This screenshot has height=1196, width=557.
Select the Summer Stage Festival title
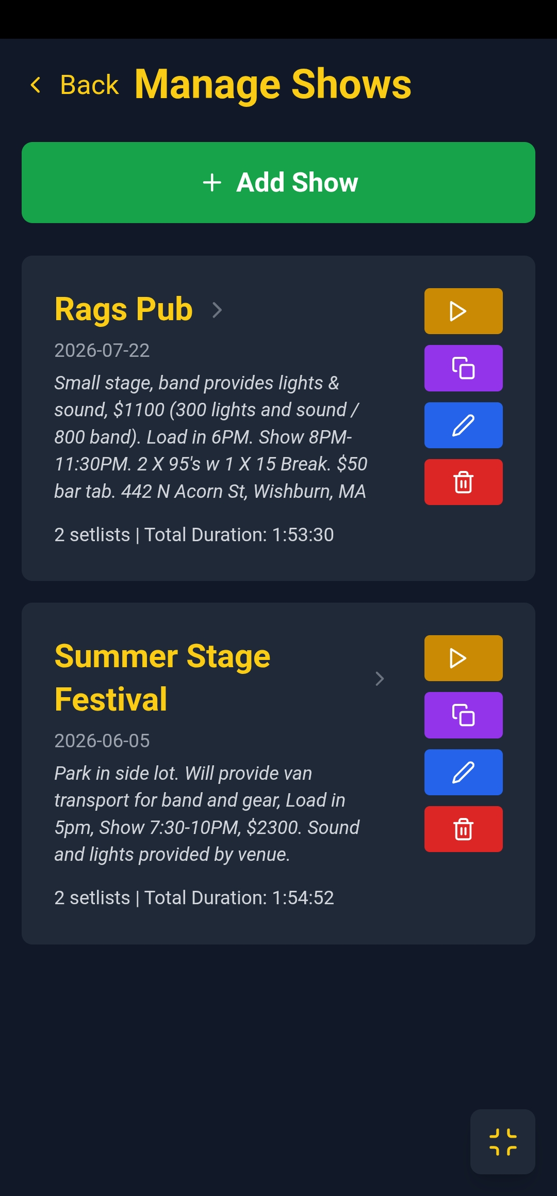click(x=161, y=678)
